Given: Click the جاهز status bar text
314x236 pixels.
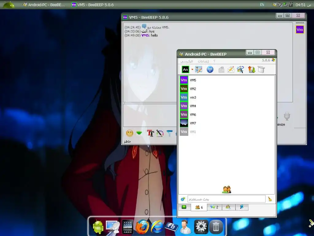Looking at the screenshot, I should tap(127, 141).
